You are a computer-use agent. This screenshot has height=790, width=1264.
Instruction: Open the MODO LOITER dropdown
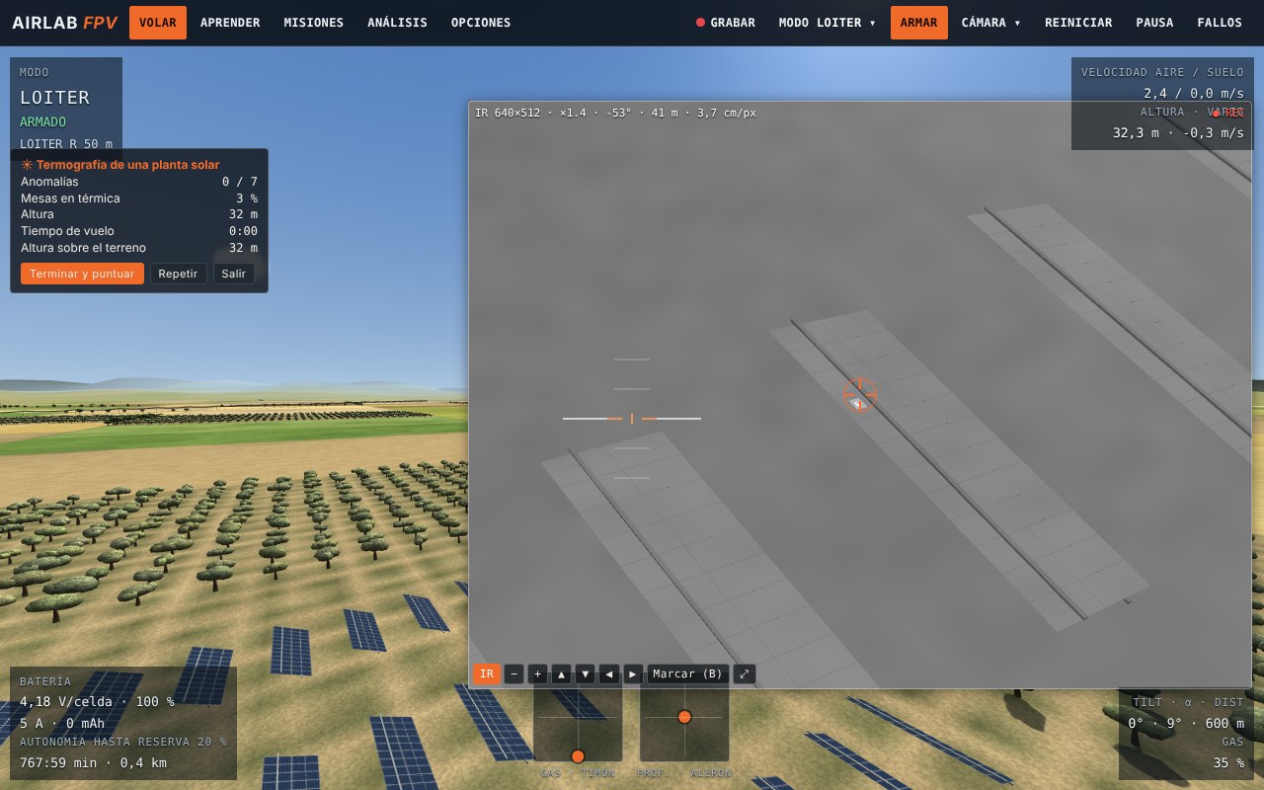point(828,23)
